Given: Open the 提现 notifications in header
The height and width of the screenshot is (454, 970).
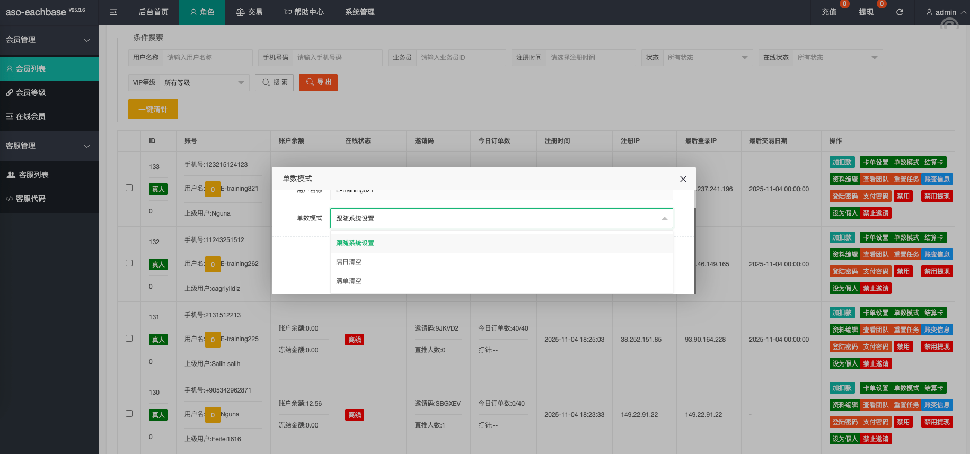Looking at the screenshot, I should 866,12.
